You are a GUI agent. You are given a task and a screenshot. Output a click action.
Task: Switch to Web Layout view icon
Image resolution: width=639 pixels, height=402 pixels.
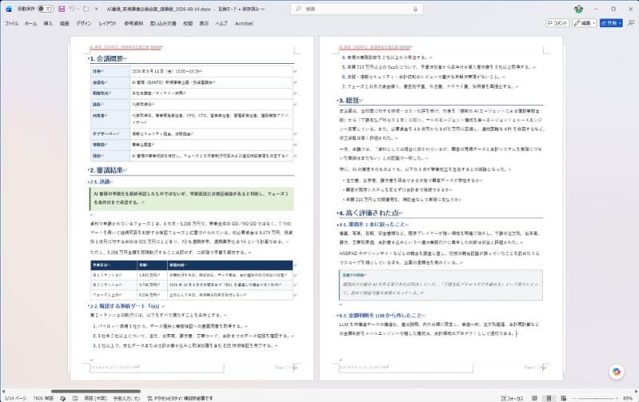point(564,398)
